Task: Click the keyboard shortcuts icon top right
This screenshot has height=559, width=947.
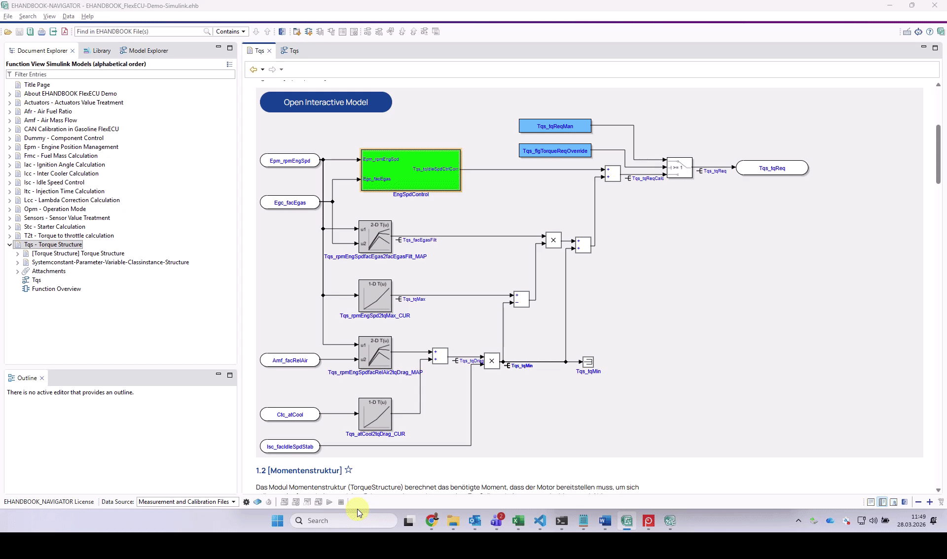Action: point(907,32)
